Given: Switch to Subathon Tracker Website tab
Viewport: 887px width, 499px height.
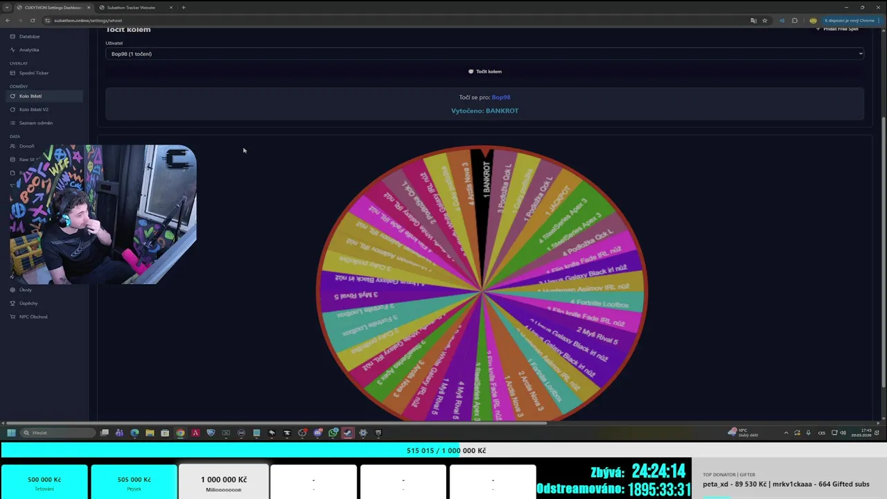Looking at the screenshot, I should tap(131, 8).
